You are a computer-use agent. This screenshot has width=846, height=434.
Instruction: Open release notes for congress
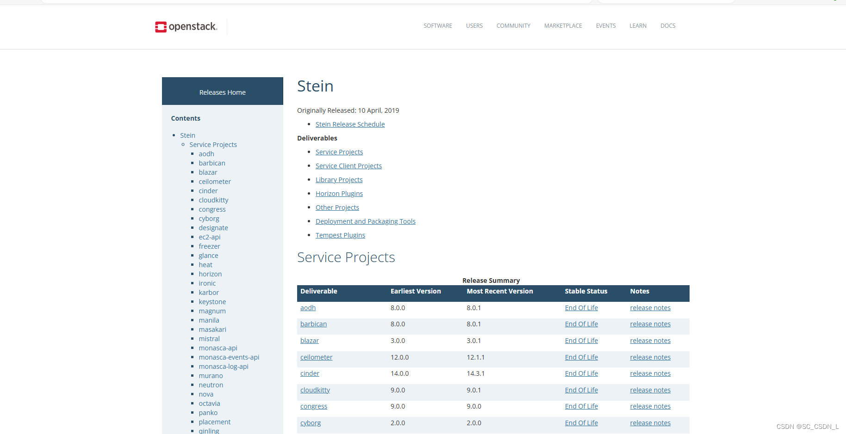point(650,406)
